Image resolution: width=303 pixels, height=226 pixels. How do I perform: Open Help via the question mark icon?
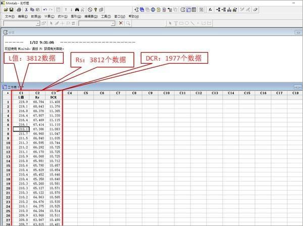pyautogui.click(x=95, y=10)
